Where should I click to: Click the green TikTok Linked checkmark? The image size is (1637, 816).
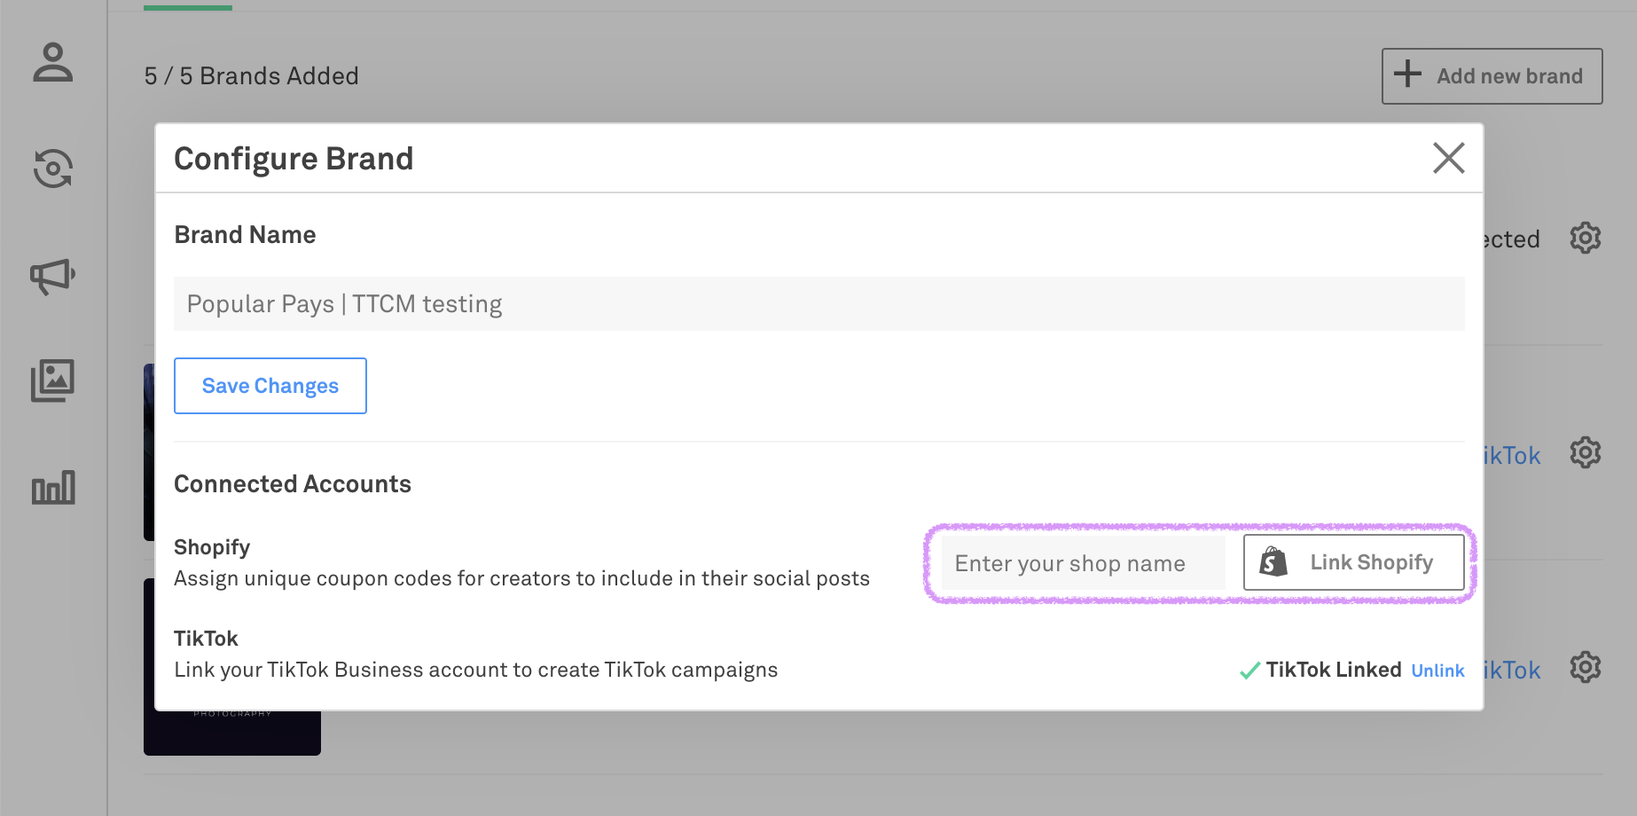click(1249, 671)
